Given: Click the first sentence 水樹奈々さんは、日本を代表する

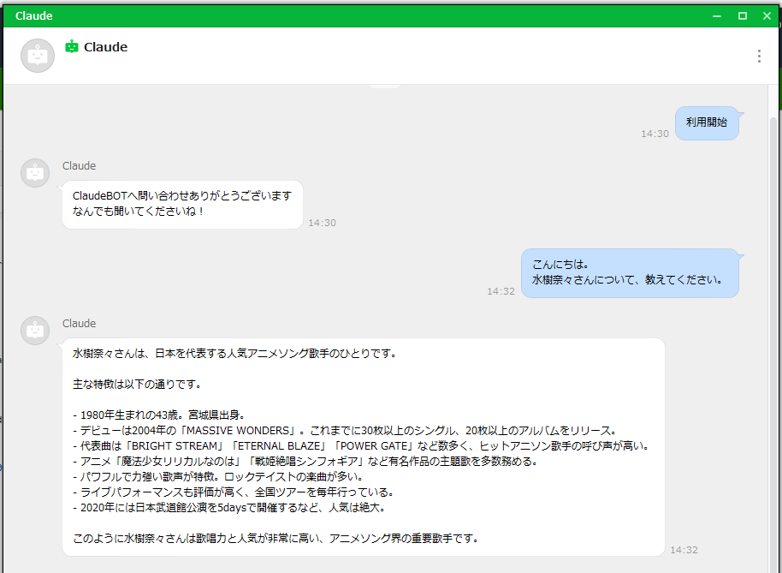Looking at the screenshot, I should [x=235, y=354].
